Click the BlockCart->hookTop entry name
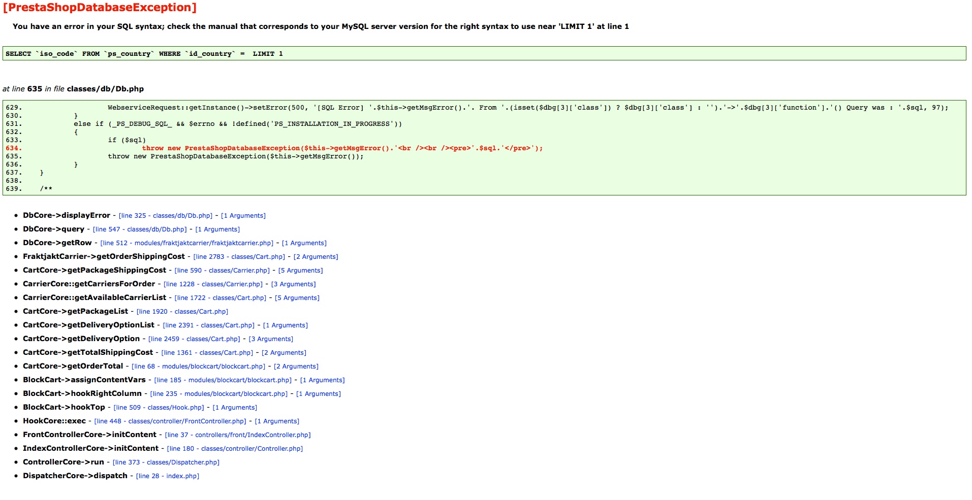This screenshot has height=500, width=972. pos(64,407)
